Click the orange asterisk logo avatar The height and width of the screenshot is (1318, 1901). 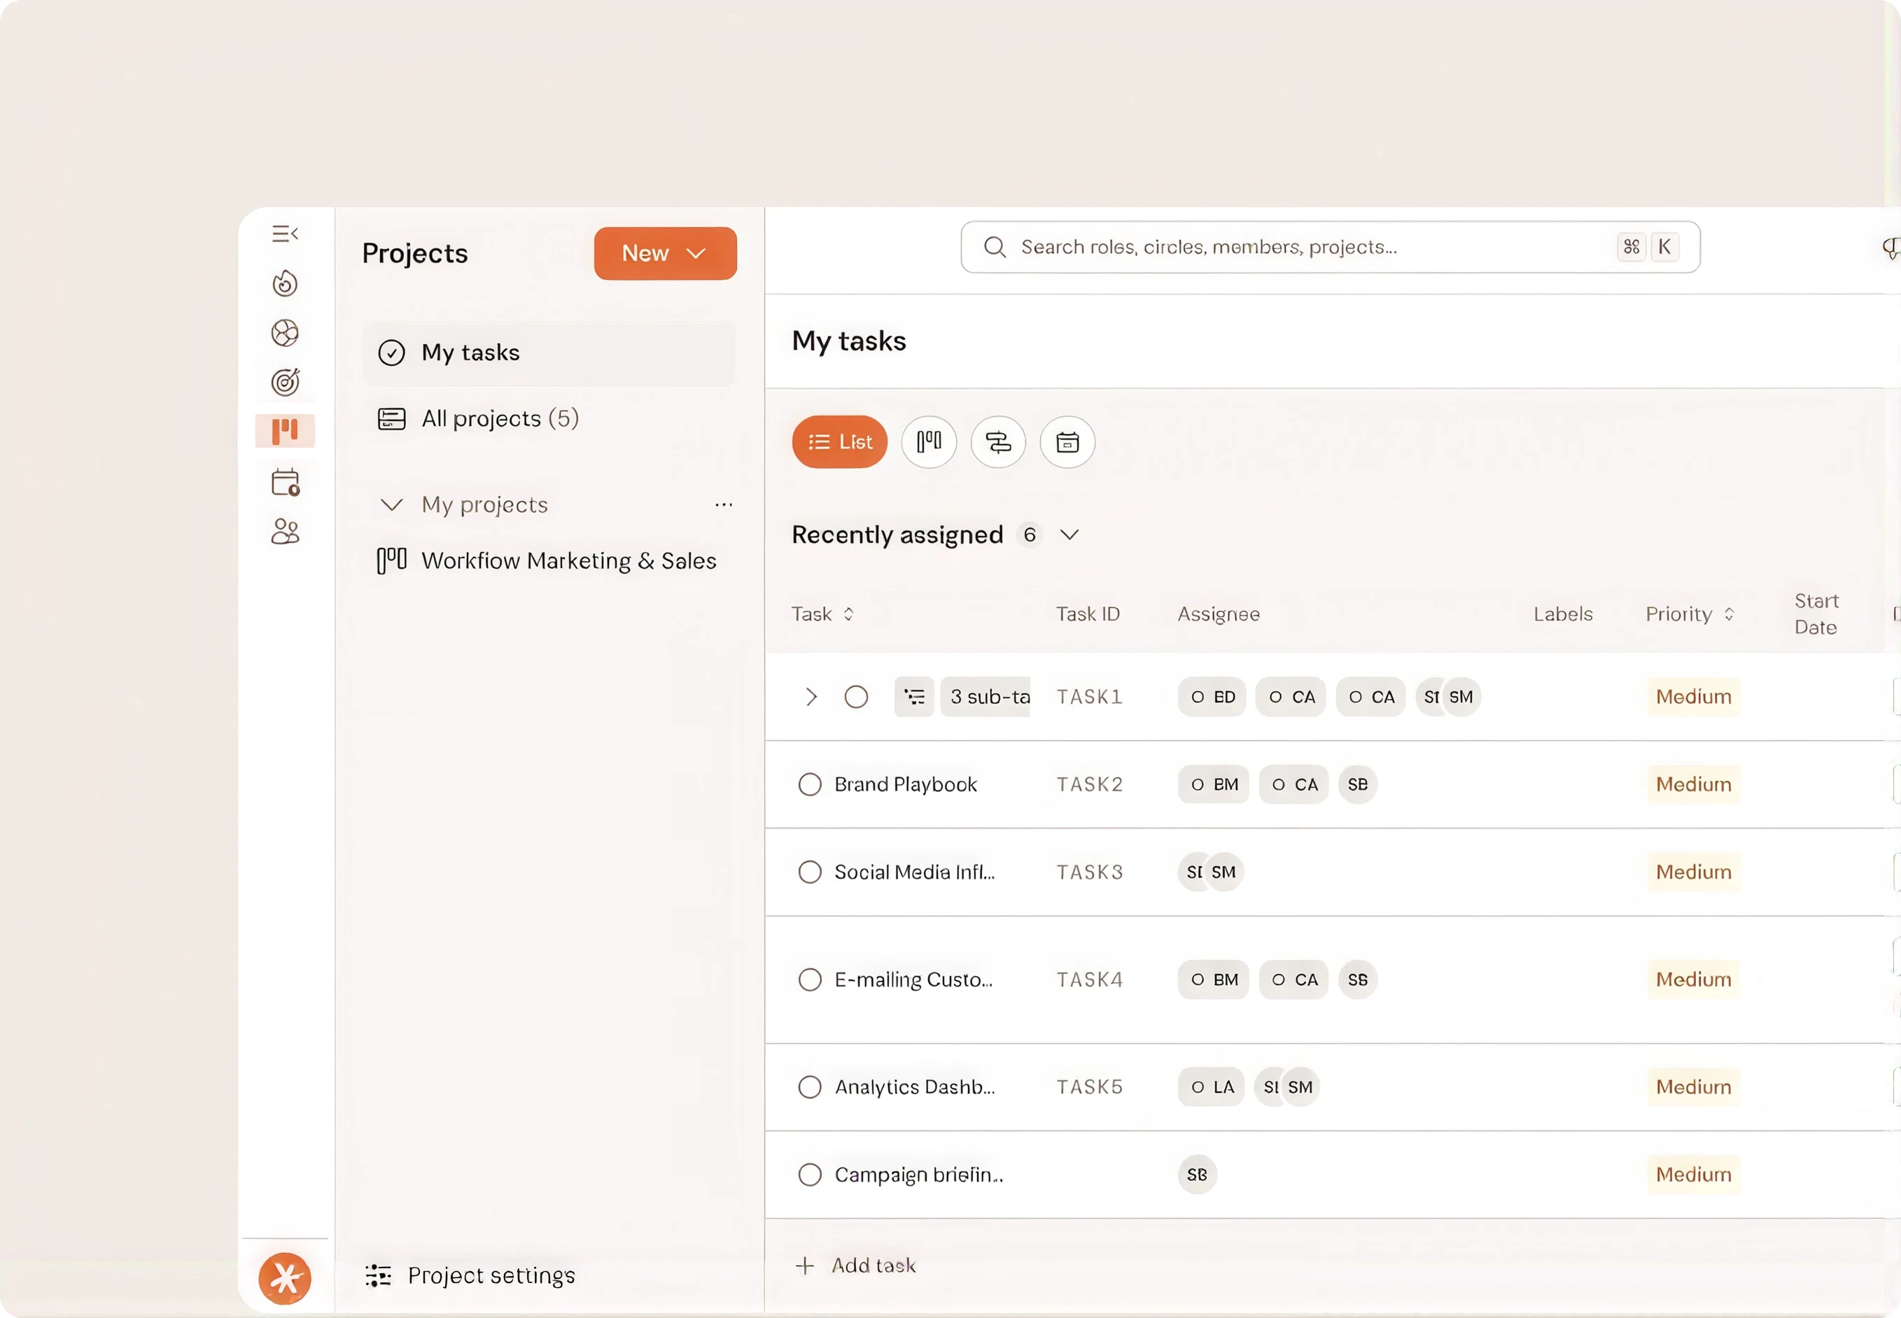285,1278
